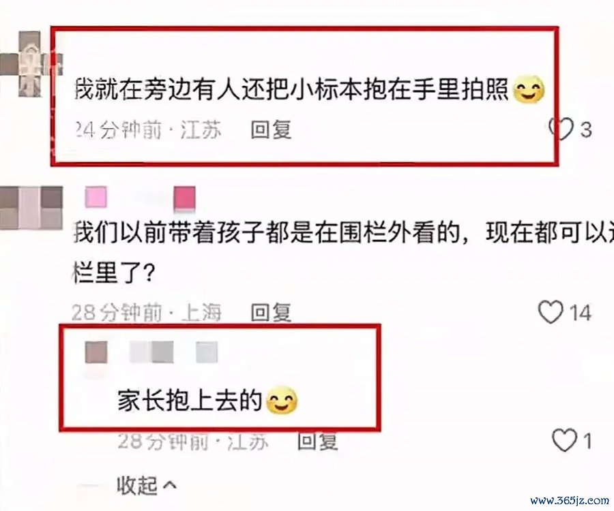Open the www.365jz.com watermark link
The image size is (614, 511).
(x=570, y=500)
